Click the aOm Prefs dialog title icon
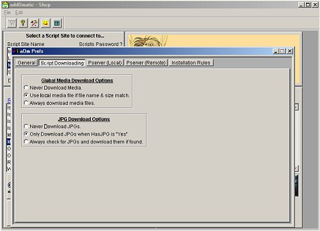The height and width of the screenshot is (231, 320). point(16,51)
